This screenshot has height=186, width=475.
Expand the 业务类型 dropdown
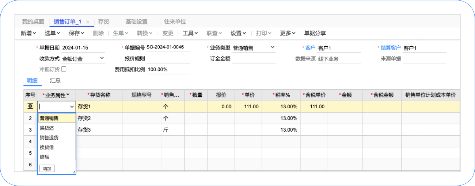coord(273,47)
